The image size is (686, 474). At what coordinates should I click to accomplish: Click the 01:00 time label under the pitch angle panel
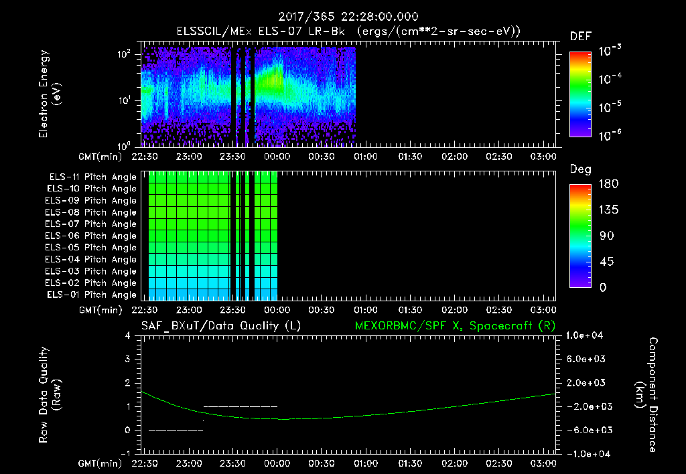click(366, 310)
